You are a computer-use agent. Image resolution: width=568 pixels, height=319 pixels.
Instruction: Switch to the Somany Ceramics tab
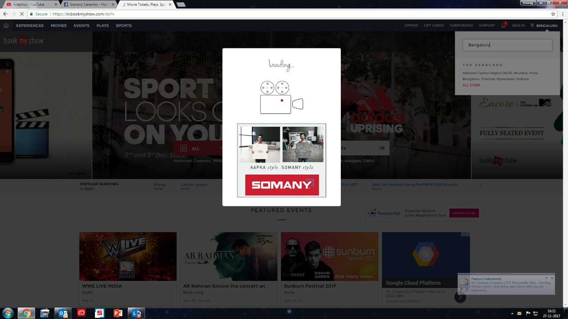[x=88, y=4]
